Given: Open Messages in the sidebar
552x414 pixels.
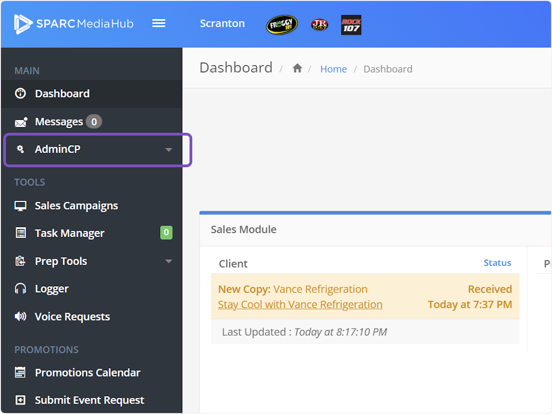Looking at the screenshot, I should click(59, 122).
